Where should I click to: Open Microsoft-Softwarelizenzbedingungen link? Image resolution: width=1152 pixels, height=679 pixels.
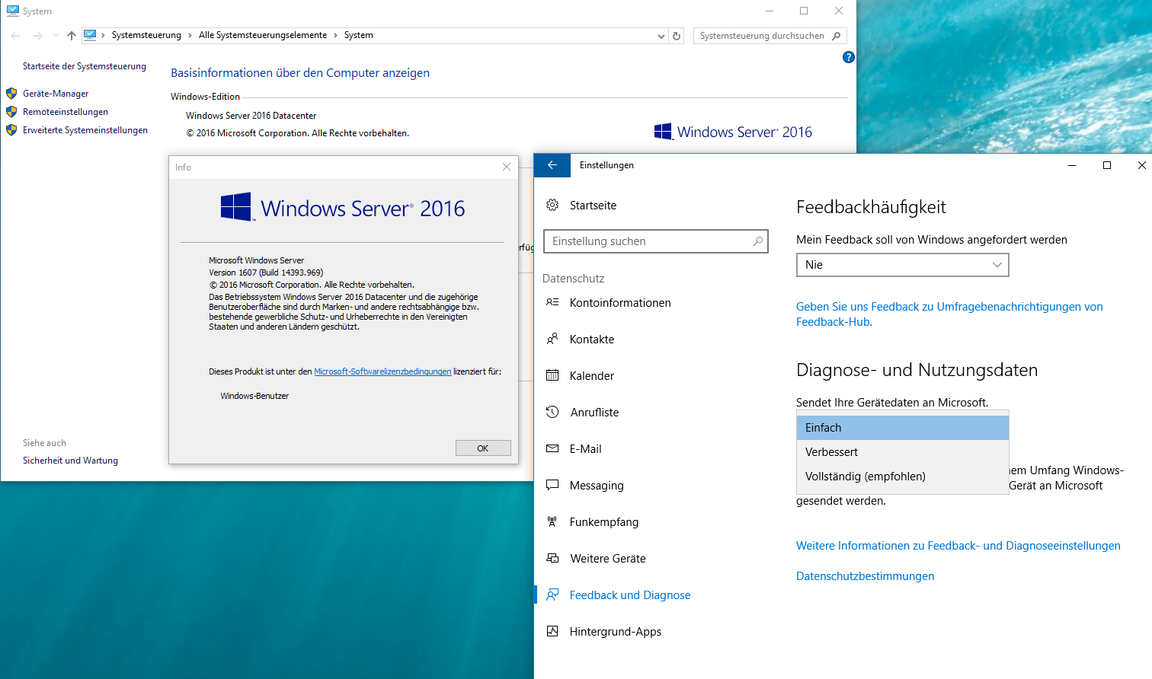click(x=382, y=371)
